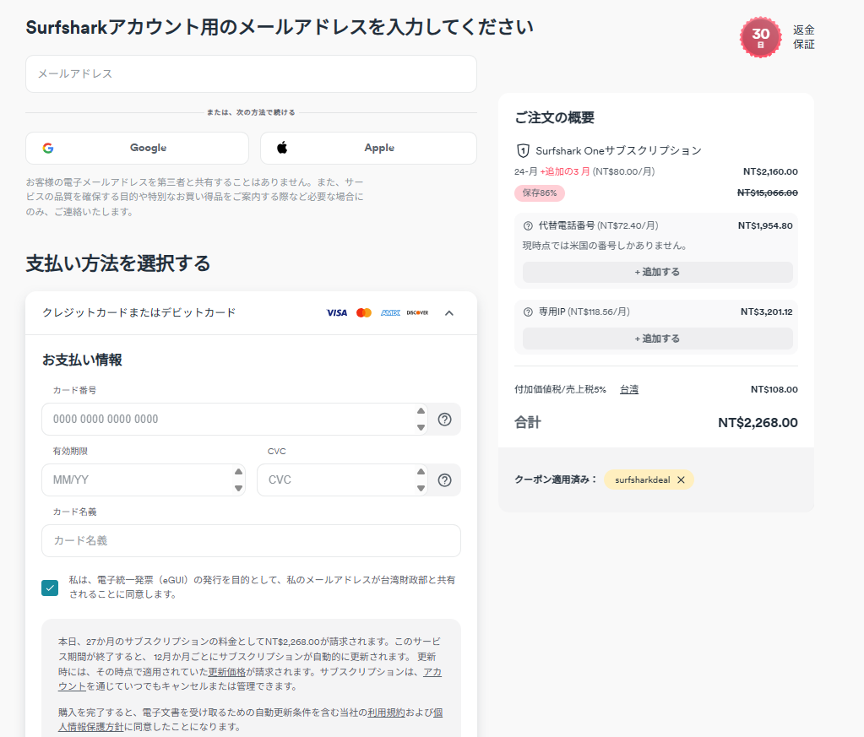Uncheck the eGUI email sharing consent checkbox

coord(49,587)
